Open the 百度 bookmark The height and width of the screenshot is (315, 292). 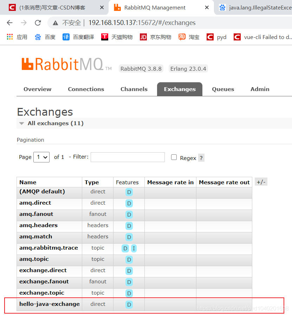45,37
